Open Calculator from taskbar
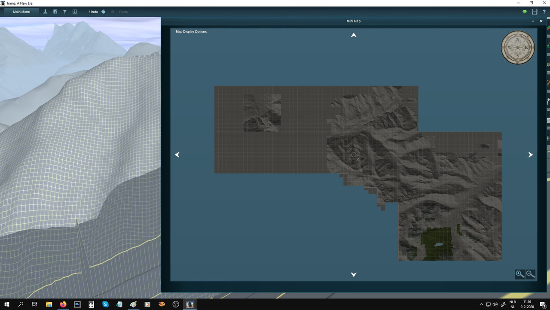This screenshot has width=550, height=310. point(91,304)
